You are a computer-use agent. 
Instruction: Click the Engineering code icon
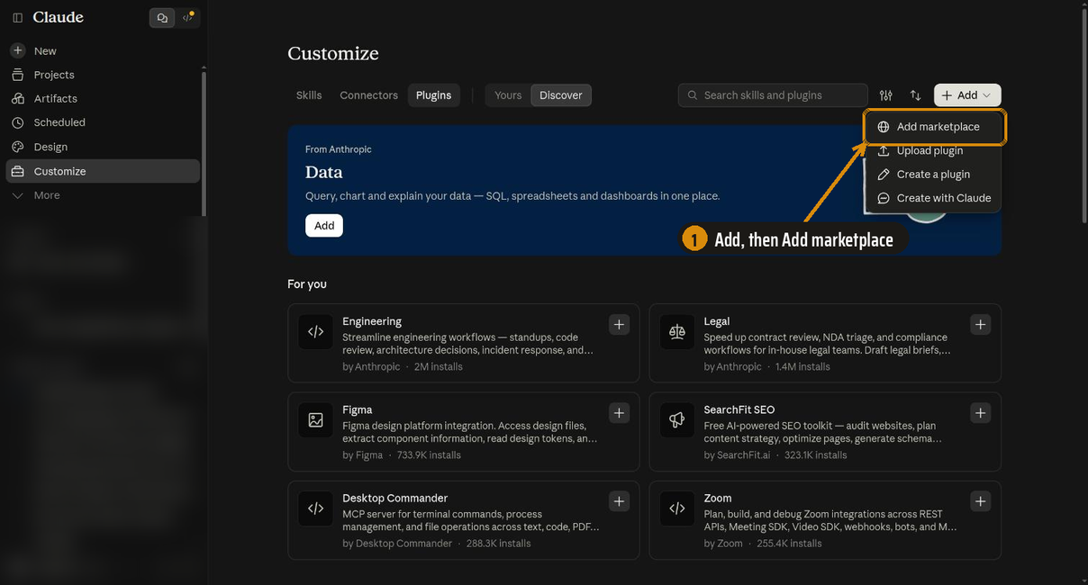(315, 332)
